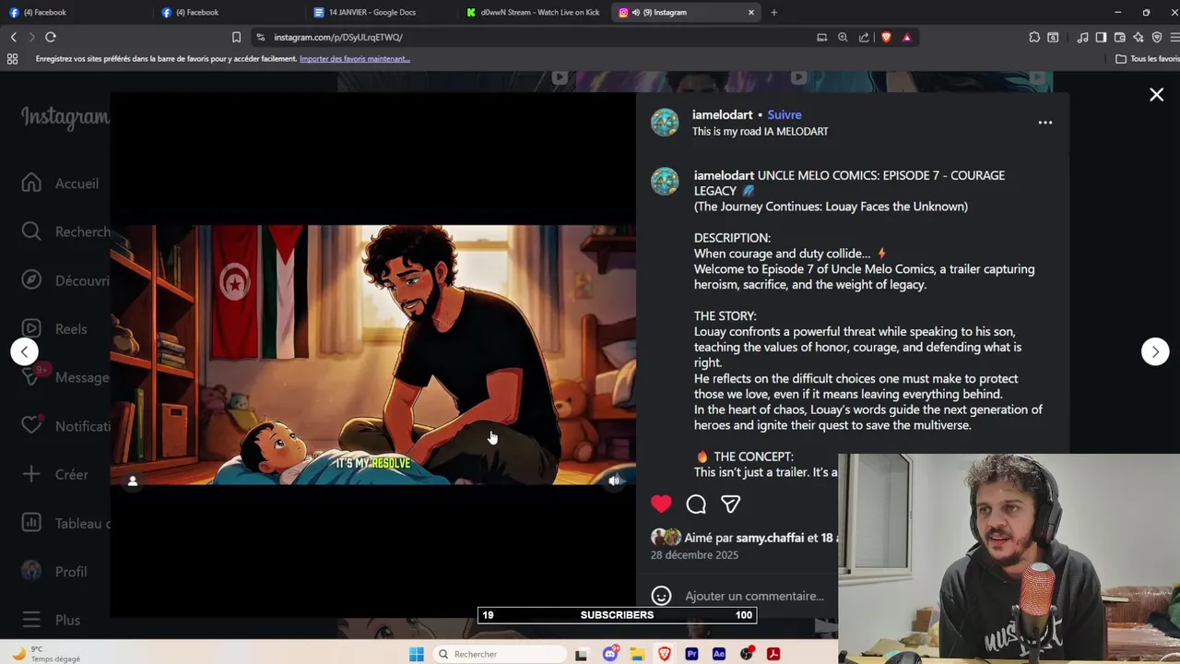Click the instagram.com address bar
The width and height of the screenshot is (1180, 664).
[x=535, y=37]
